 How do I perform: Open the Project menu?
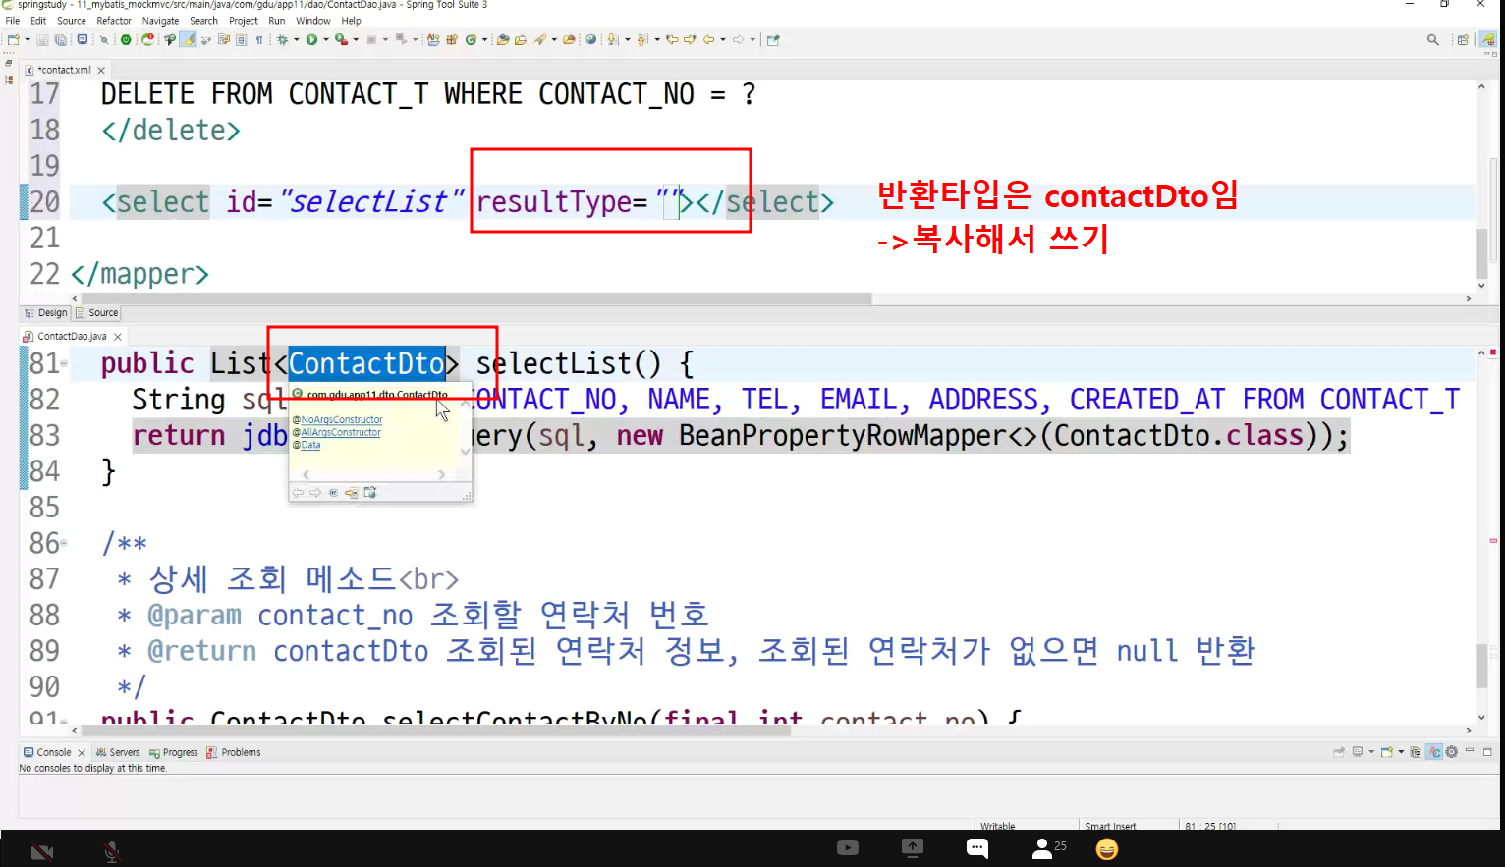[x=244, y=21]
